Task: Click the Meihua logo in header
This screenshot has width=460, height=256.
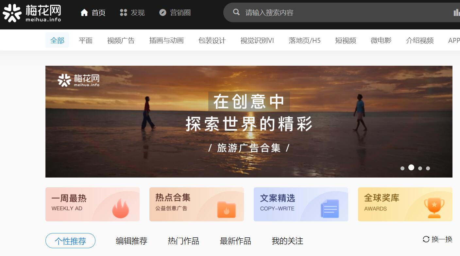Action: [x=32, y=13]
